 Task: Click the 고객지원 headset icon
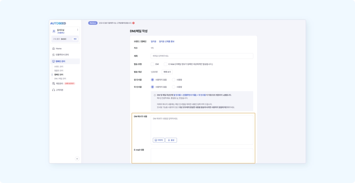54,90
